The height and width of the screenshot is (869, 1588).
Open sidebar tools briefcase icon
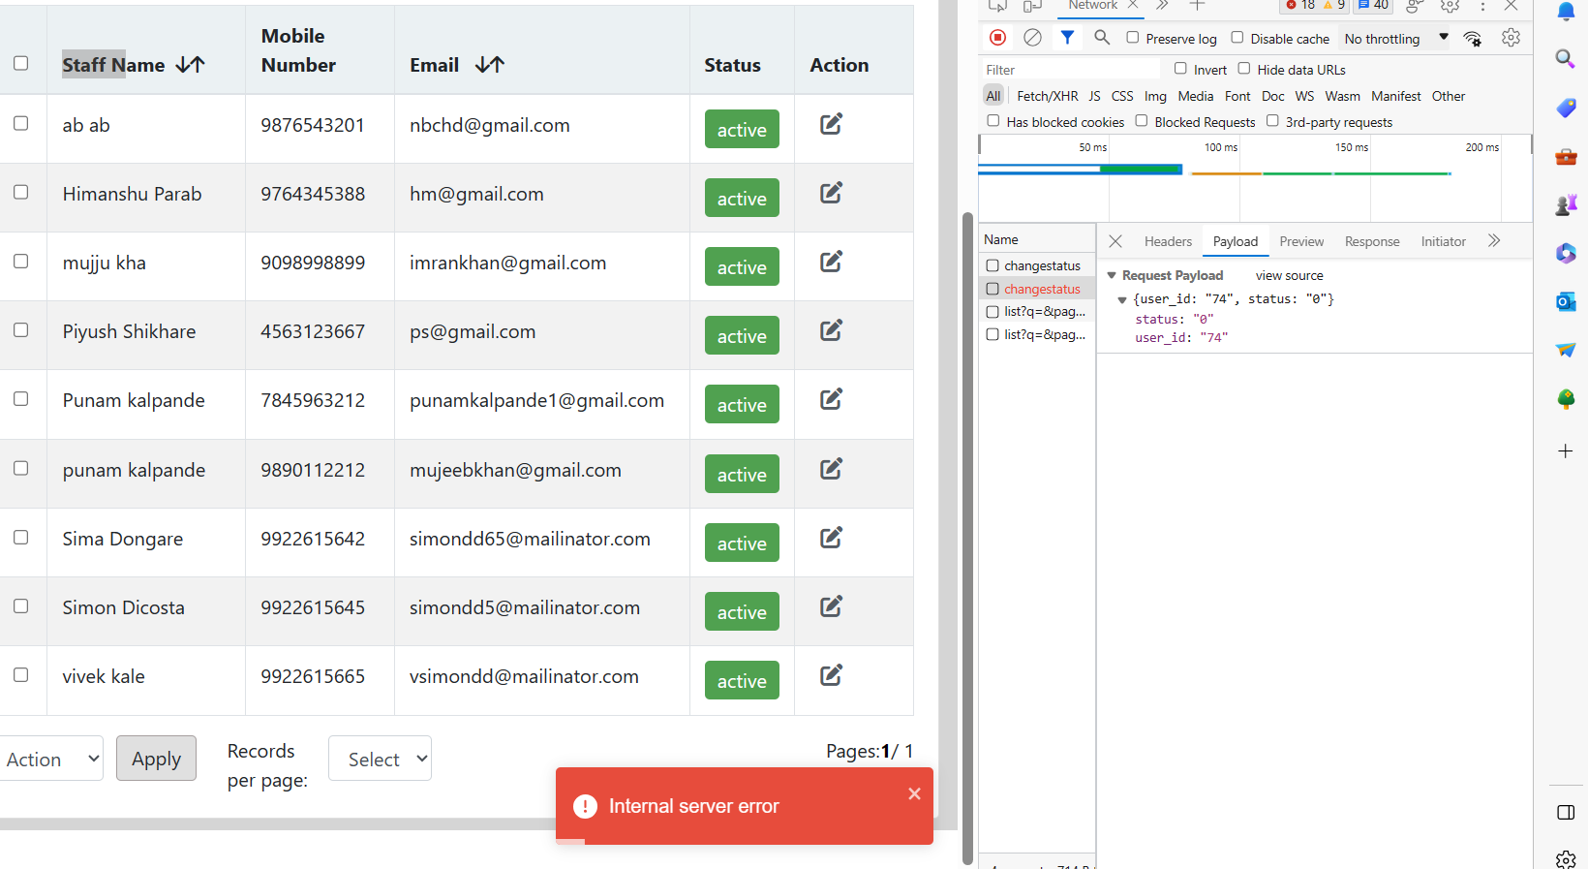(1565, 156)
